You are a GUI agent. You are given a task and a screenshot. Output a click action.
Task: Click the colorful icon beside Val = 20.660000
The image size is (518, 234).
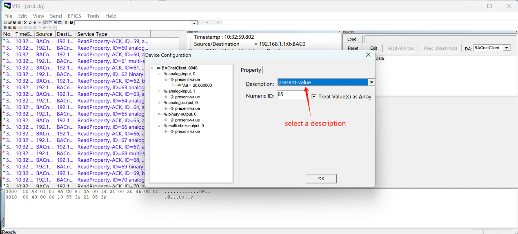pos(179,85)
